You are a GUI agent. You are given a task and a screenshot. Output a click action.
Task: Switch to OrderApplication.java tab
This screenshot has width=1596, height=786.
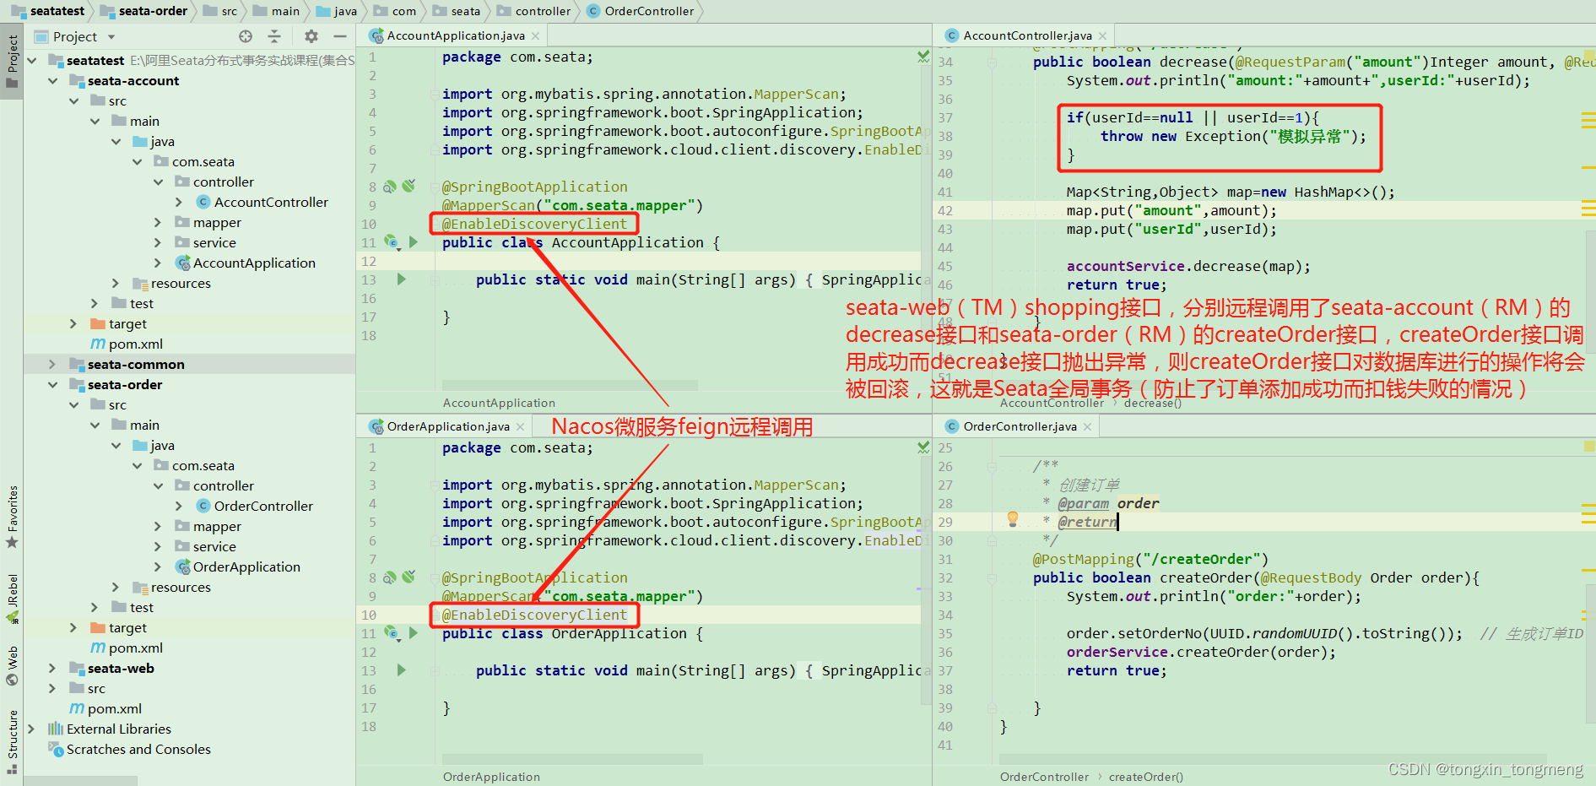point(447,426)
